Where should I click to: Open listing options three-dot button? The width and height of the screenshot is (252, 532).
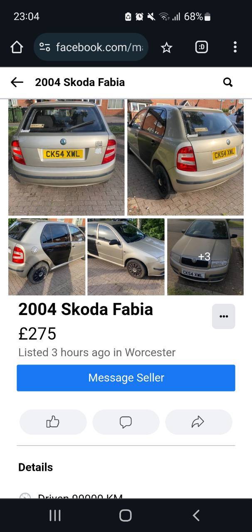pyautogui.click(x=224, y=316)
